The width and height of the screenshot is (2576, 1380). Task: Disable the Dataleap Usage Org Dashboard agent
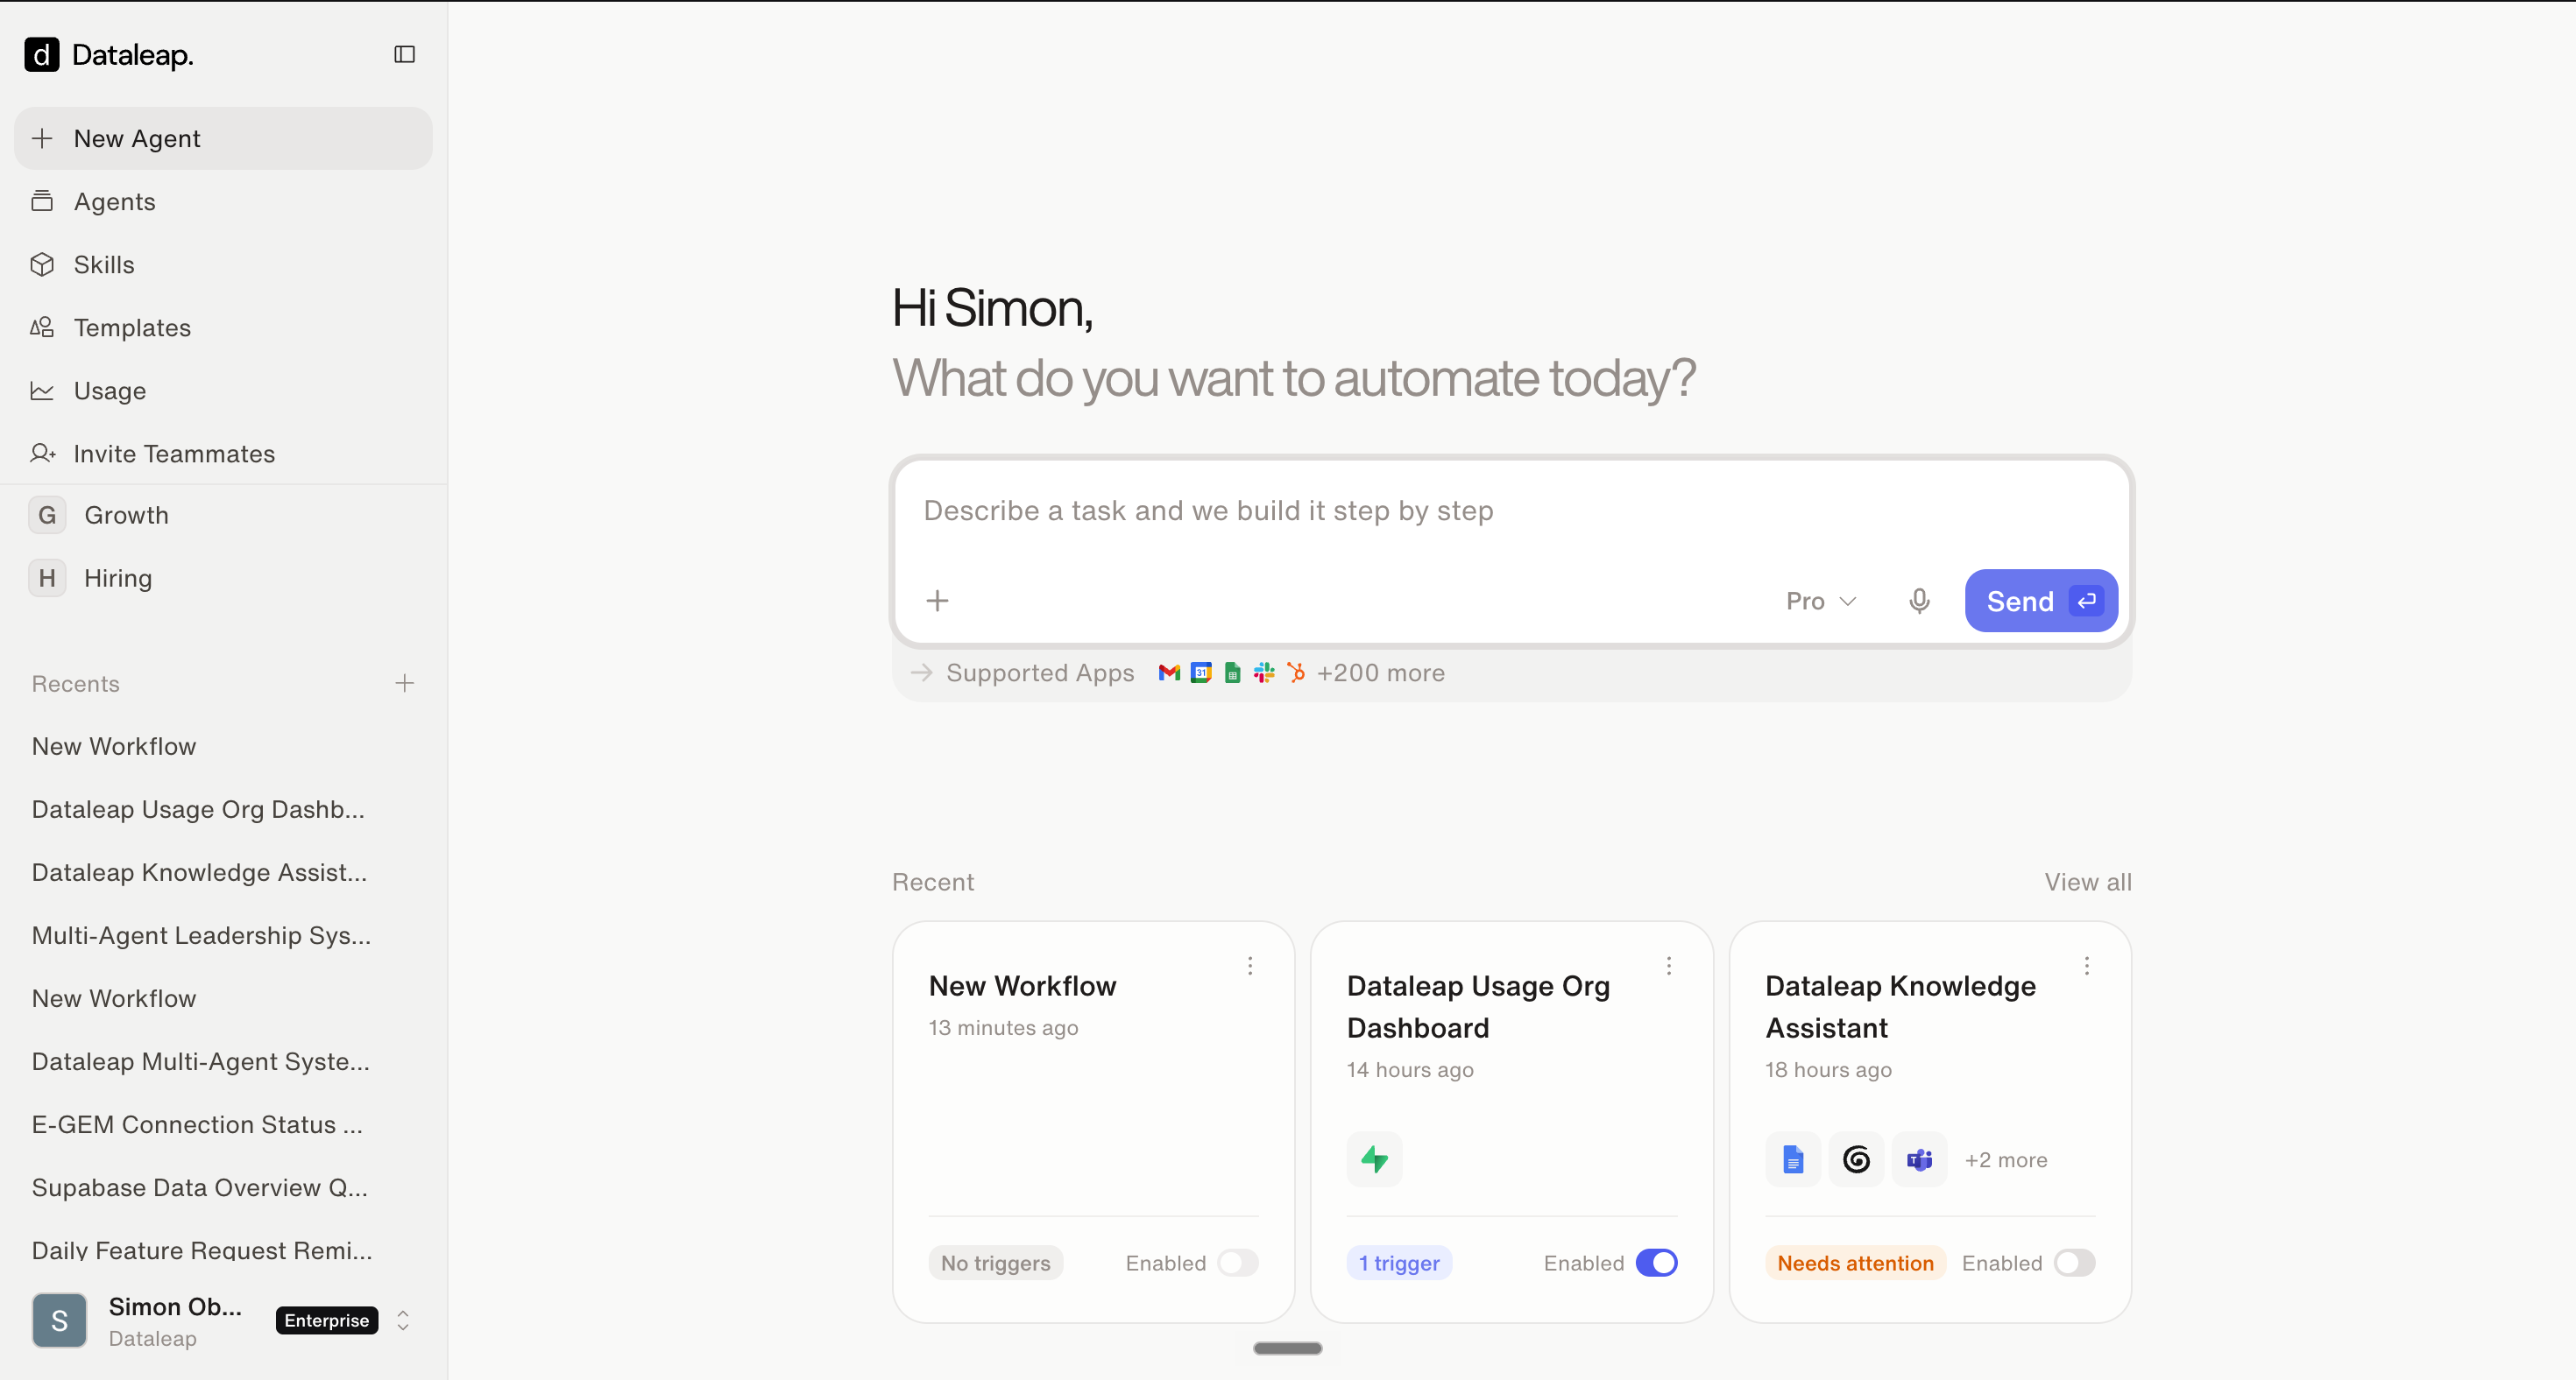coord(1656,1262)
